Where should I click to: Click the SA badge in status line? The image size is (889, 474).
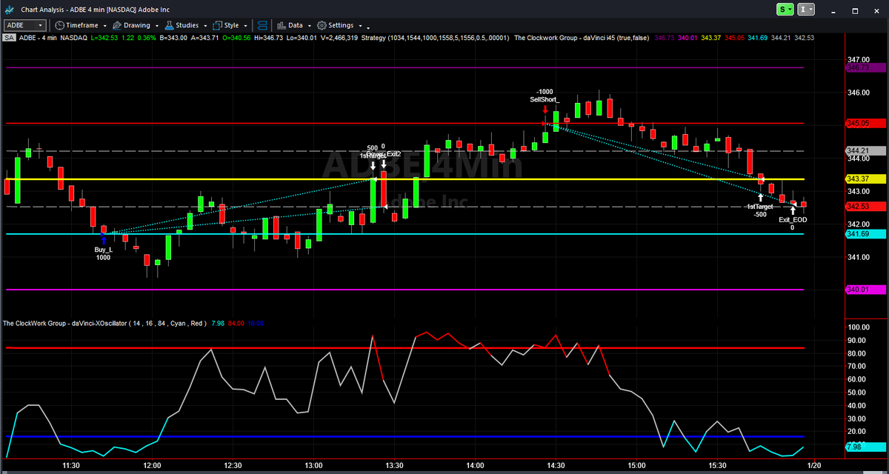9,37
